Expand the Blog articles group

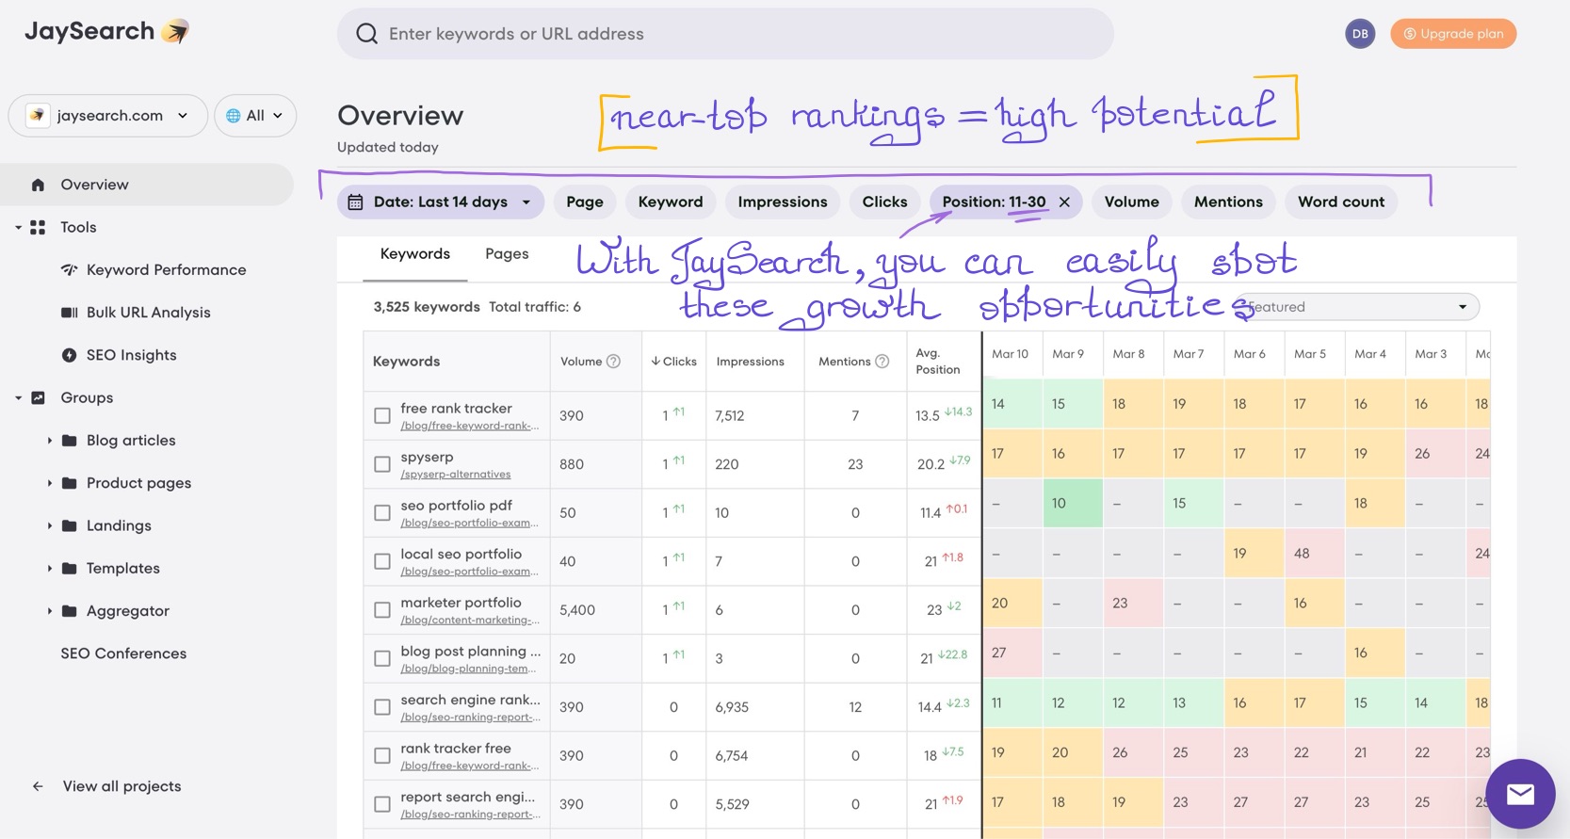click(49, 440)
